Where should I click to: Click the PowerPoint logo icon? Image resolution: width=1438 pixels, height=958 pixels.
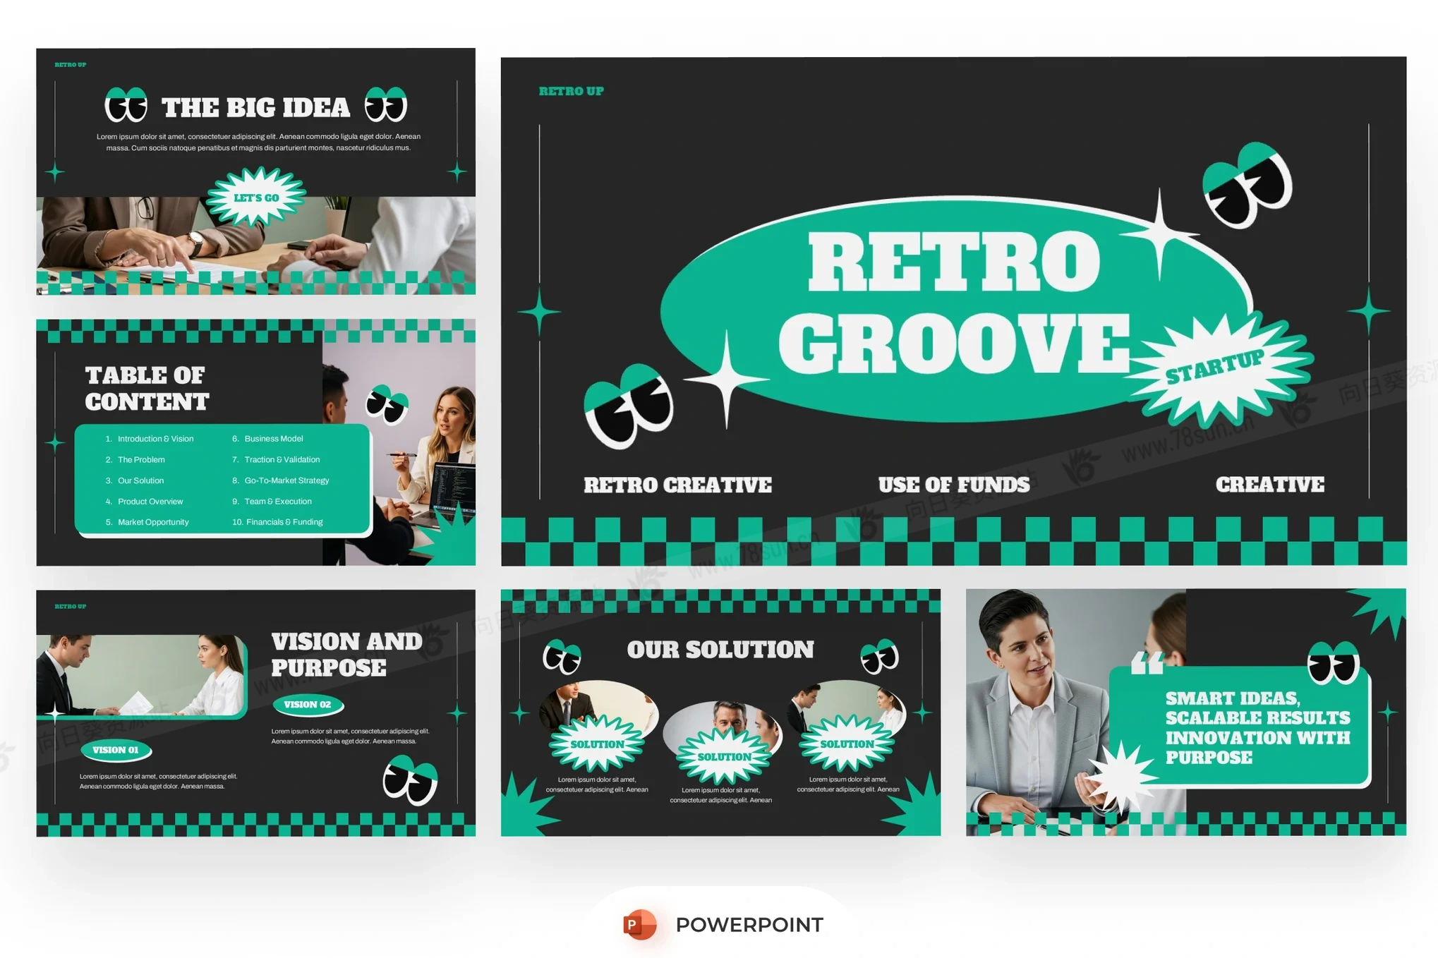tap(639, 924)
